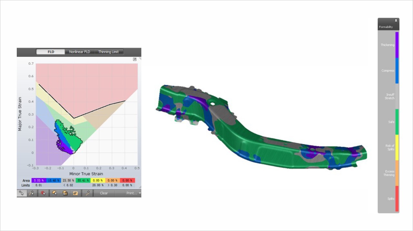The image size is (413, 231).
Task: Click the FLD panel corner grip
Action: click(x=140, y=188)
